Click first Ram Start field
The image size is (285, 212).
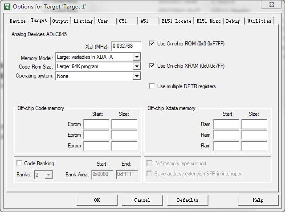tap(226, 124)
